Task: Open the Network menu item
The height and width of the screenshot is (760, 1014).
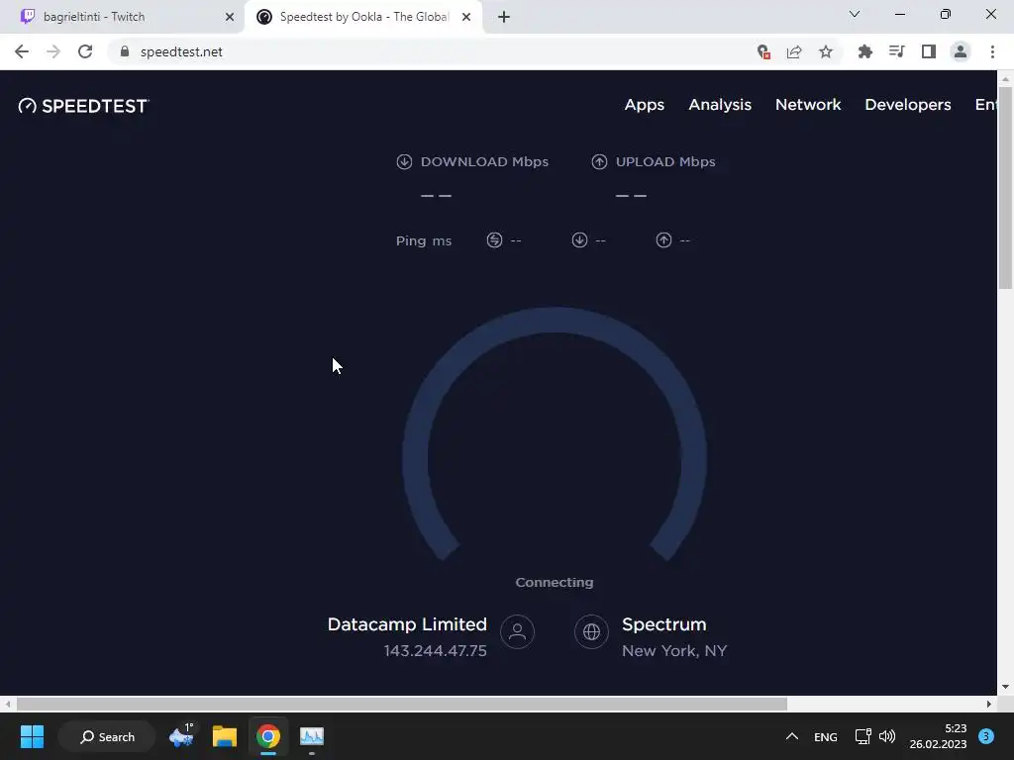Action: 808,105
